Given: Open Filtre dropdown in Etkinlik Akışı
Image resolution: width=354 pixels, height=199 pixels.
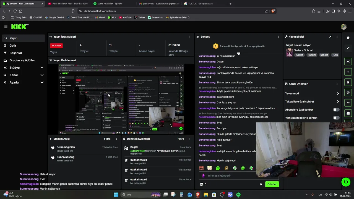Looking at the screenshot, I should 107,139.
